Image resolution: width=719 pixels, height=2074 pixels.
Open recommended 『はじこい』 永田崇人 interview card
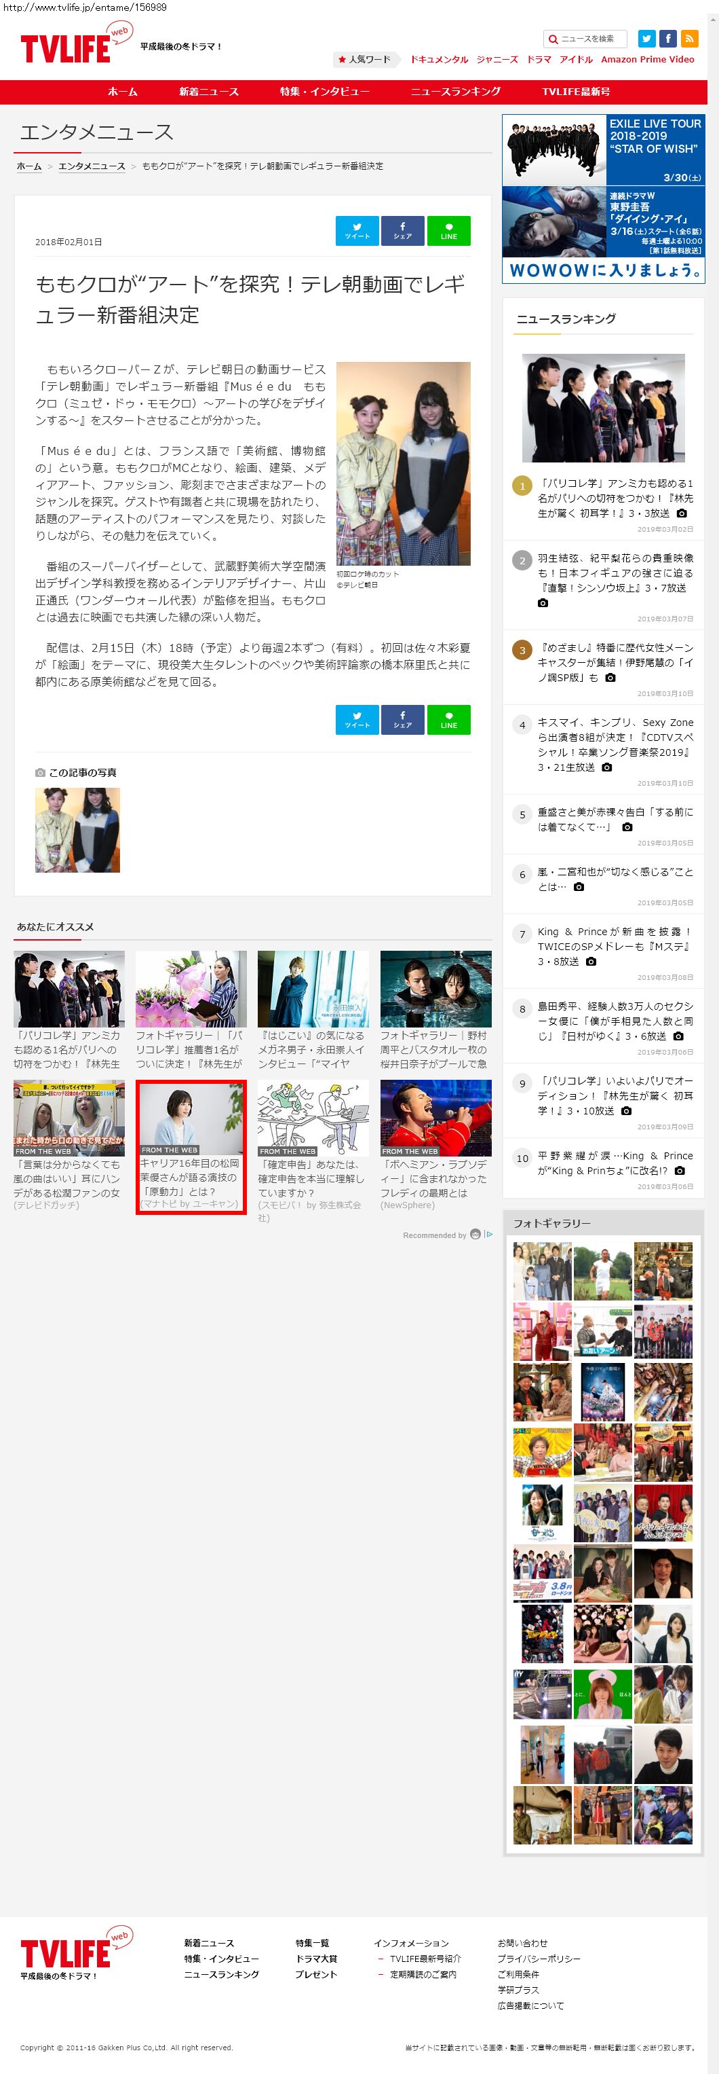pos(313,1011)
